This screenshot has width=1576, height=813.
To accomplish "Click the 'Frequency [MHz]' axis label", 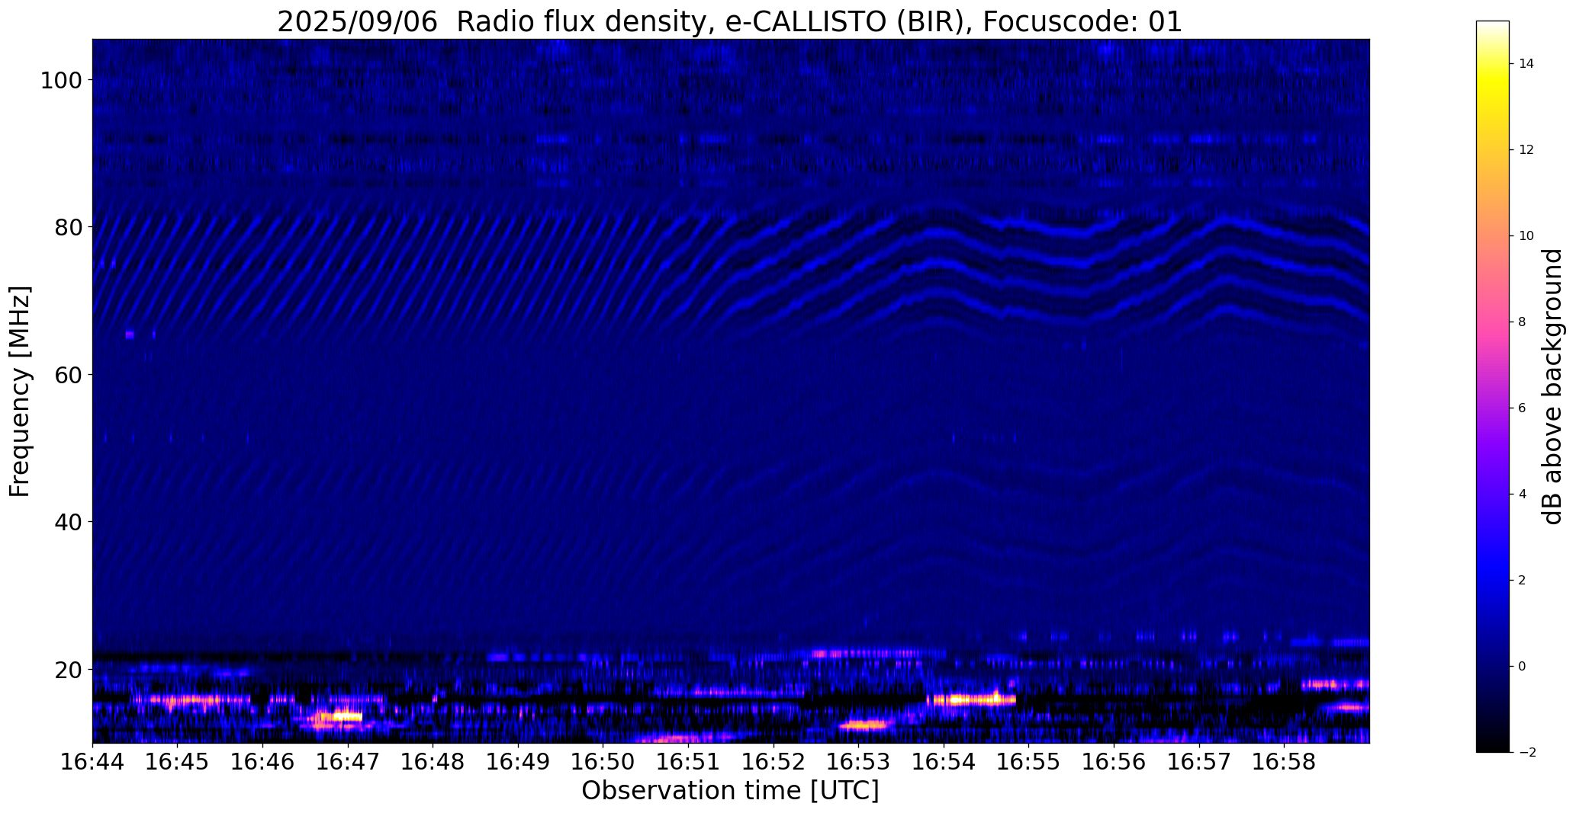I will pyautogui.click(x=21, y=391).
